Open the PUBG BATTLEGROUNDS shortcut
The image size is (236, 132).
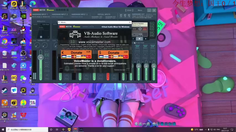click(x=14, y=17)
